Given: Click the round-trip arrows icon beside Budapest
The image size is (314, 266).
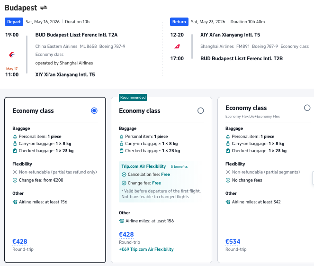Looking at the screenshot, I should point(44,8).
